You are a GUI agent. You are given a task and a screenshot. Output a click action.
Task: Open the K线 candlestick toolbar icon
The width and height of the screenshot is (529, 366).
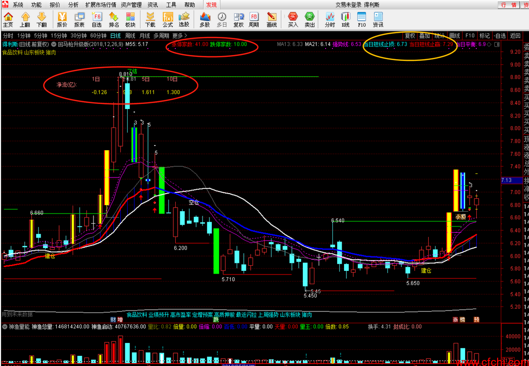click(345, 19)
